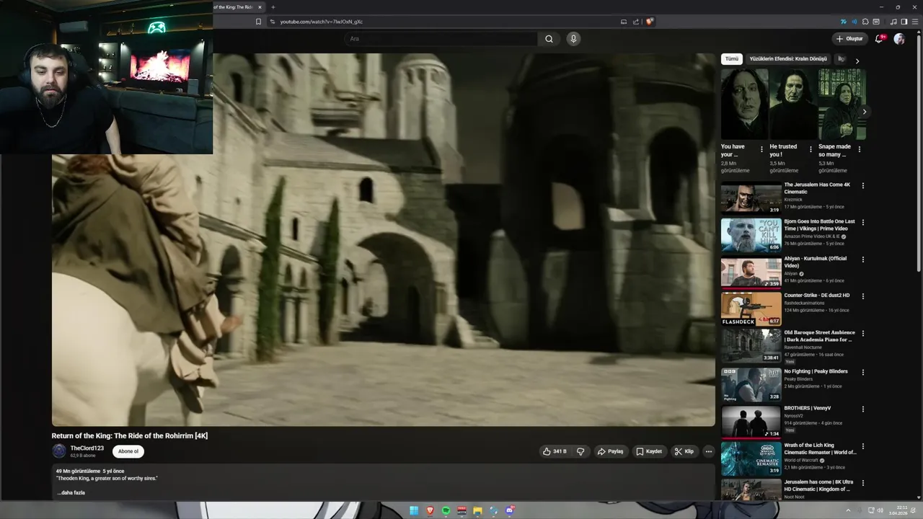The height and width of the screenshot is (519, 923).
Task: Select the 'Tümü' filter chip
Action: click(x=732, y=59)
